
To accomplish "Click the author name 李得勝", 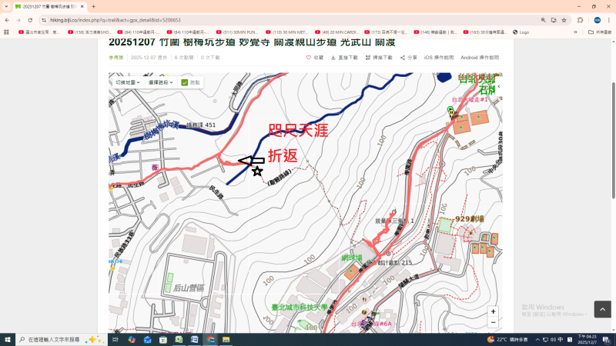I will click(115, 58).
